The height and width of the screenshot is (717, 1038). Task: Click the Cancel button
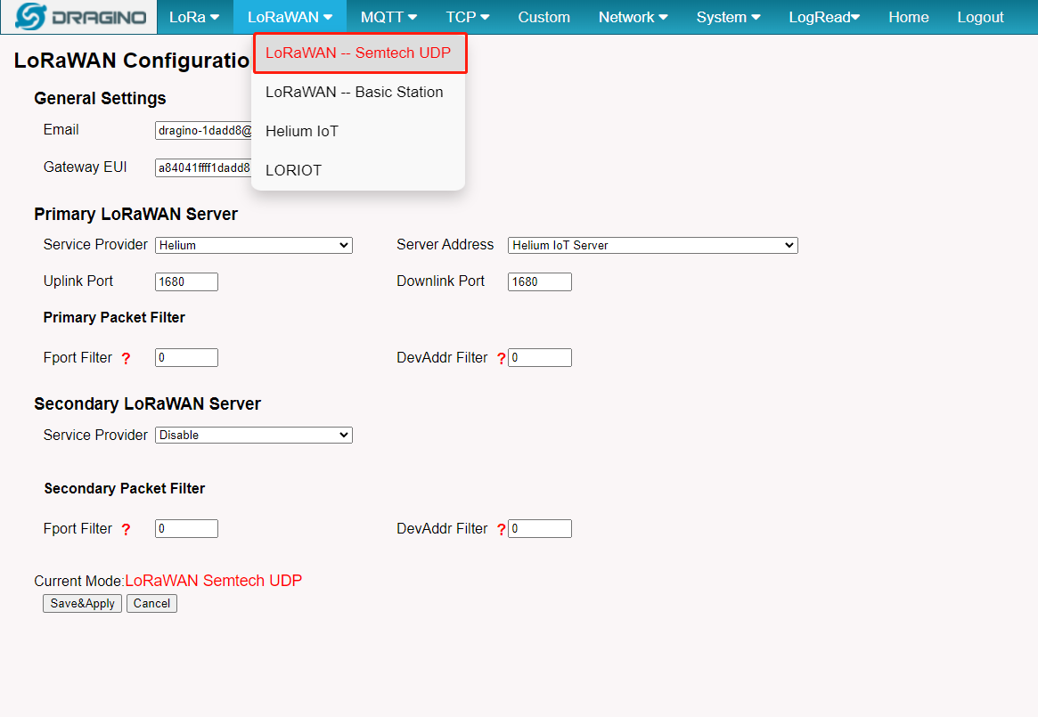(151, 603)
